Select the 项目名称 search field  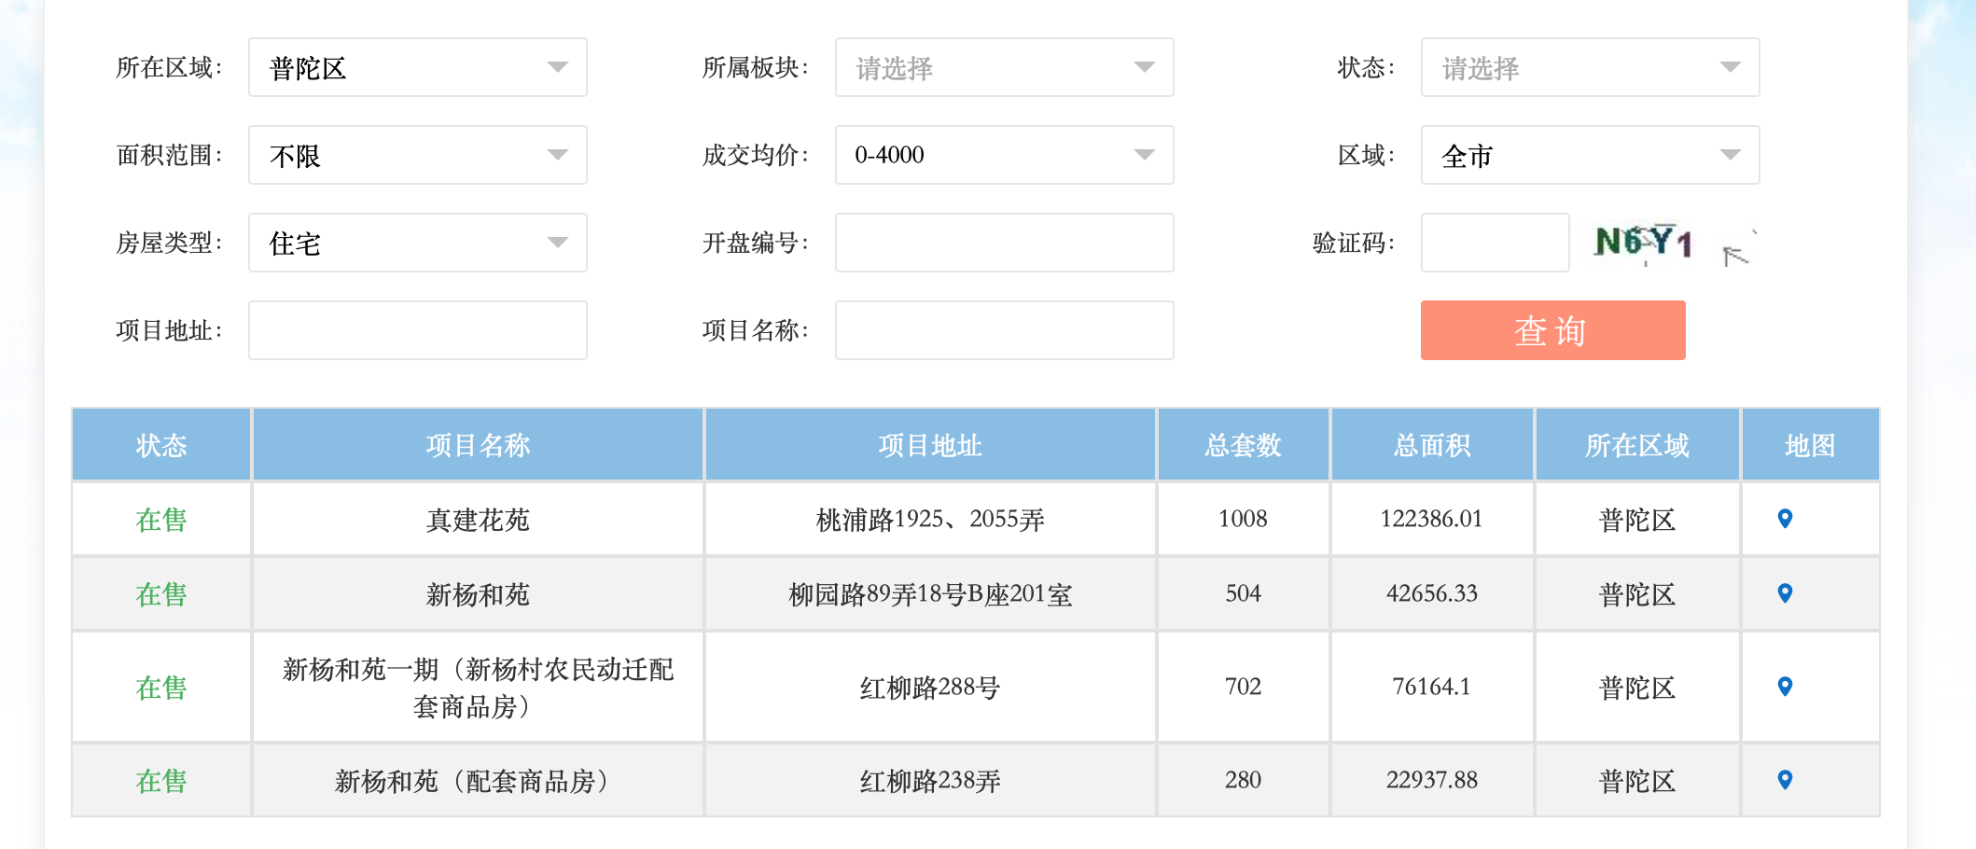1004,330
